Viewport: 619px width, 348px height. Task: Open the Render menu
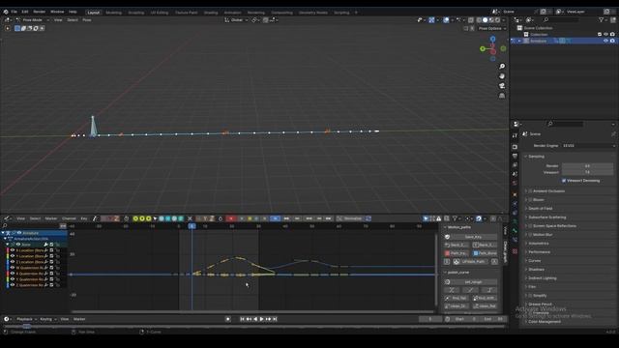click(39, 12)
